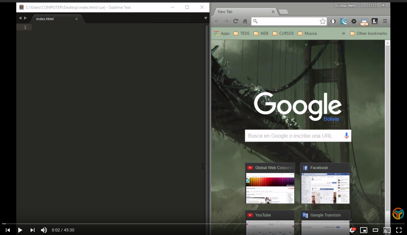Show hidden bookmarks with the chevron
Image resolution: width=407 pixels, height=235 pixels.
(344, 33)
